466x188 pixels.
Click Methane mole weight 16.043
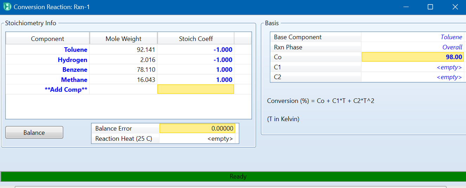(x=124, y=79)
